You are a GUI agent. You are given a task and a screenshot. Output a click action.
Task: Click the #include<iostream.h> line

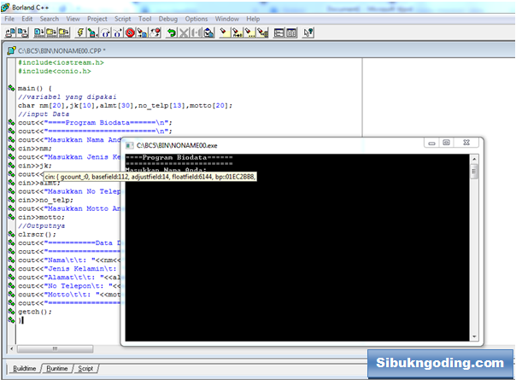point(61,62)
